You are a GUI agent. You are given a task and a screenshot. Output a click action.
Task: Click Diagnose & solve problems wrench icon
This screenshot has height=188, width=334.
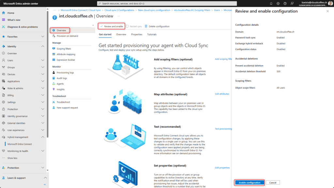pyautogui.click(x=3, y=27)
